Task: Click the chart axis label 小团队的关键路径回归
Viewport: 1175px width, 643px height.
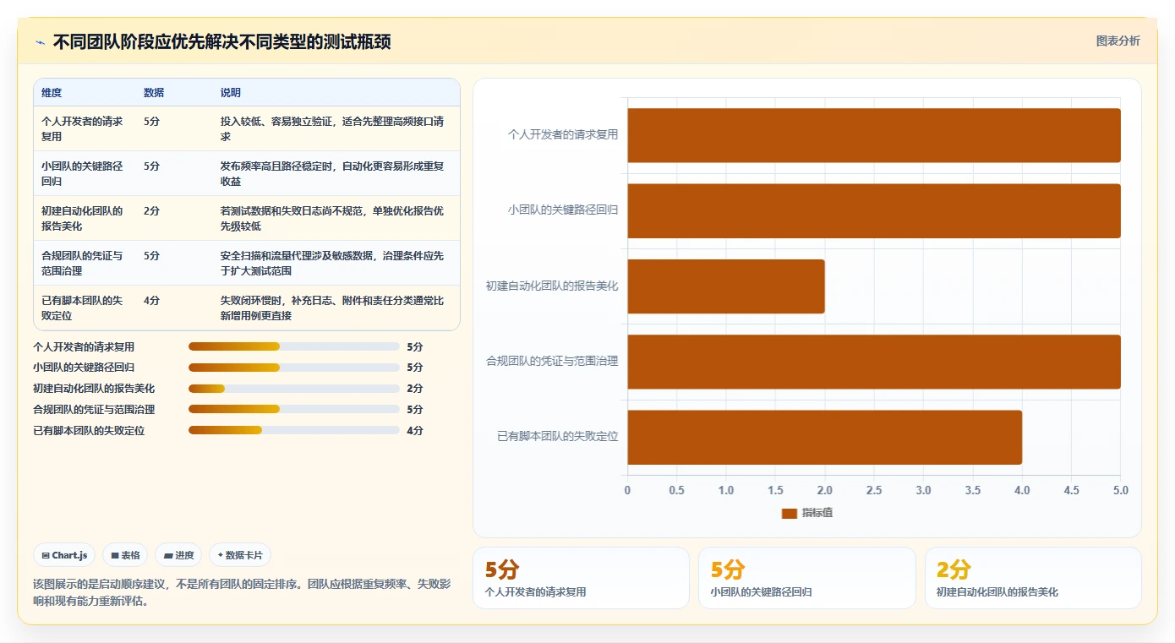Action: (563, 210)
